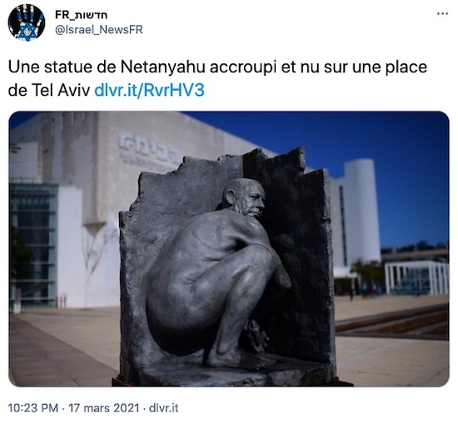Image resolution: width=458 pixels, height=423 pixels.
Task: Open the FR_חדשות display name
Action: 82,15
